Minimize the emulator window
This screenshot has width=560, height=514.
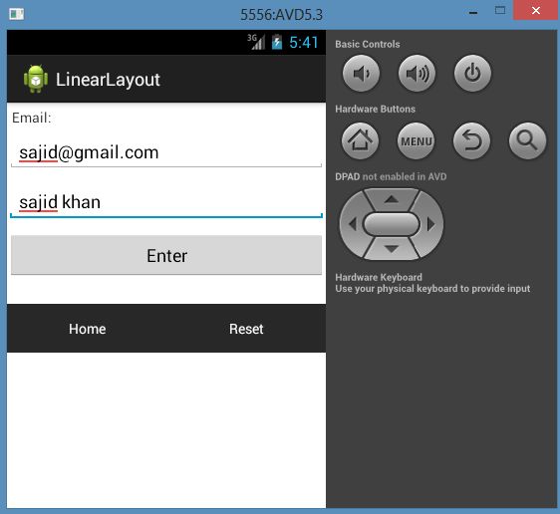[x=473, y=13]
